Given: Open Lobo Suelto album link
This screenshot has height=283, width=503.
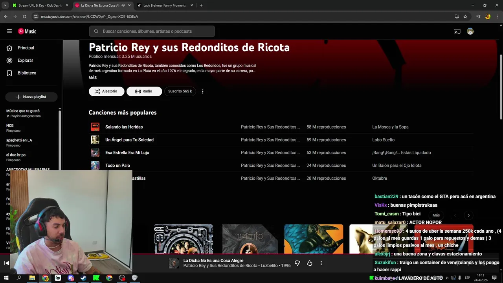Looking at the screenshot, I should [x=384, y=140].
